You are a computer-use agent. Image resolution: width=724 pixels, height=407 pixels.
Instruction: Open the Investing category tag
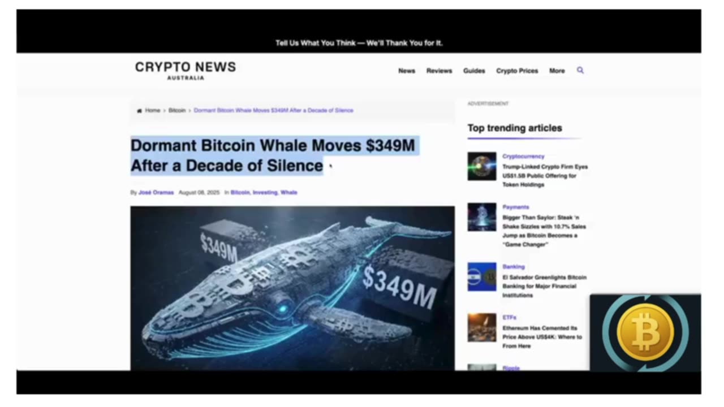(x=265, y=193)
